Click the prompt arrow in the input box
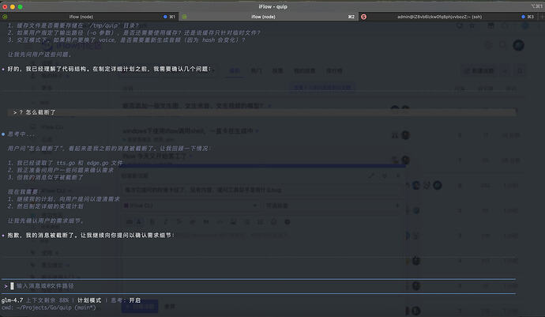Image resolution: width=545 pixels, height=317 pixels. tap(6, 285)
